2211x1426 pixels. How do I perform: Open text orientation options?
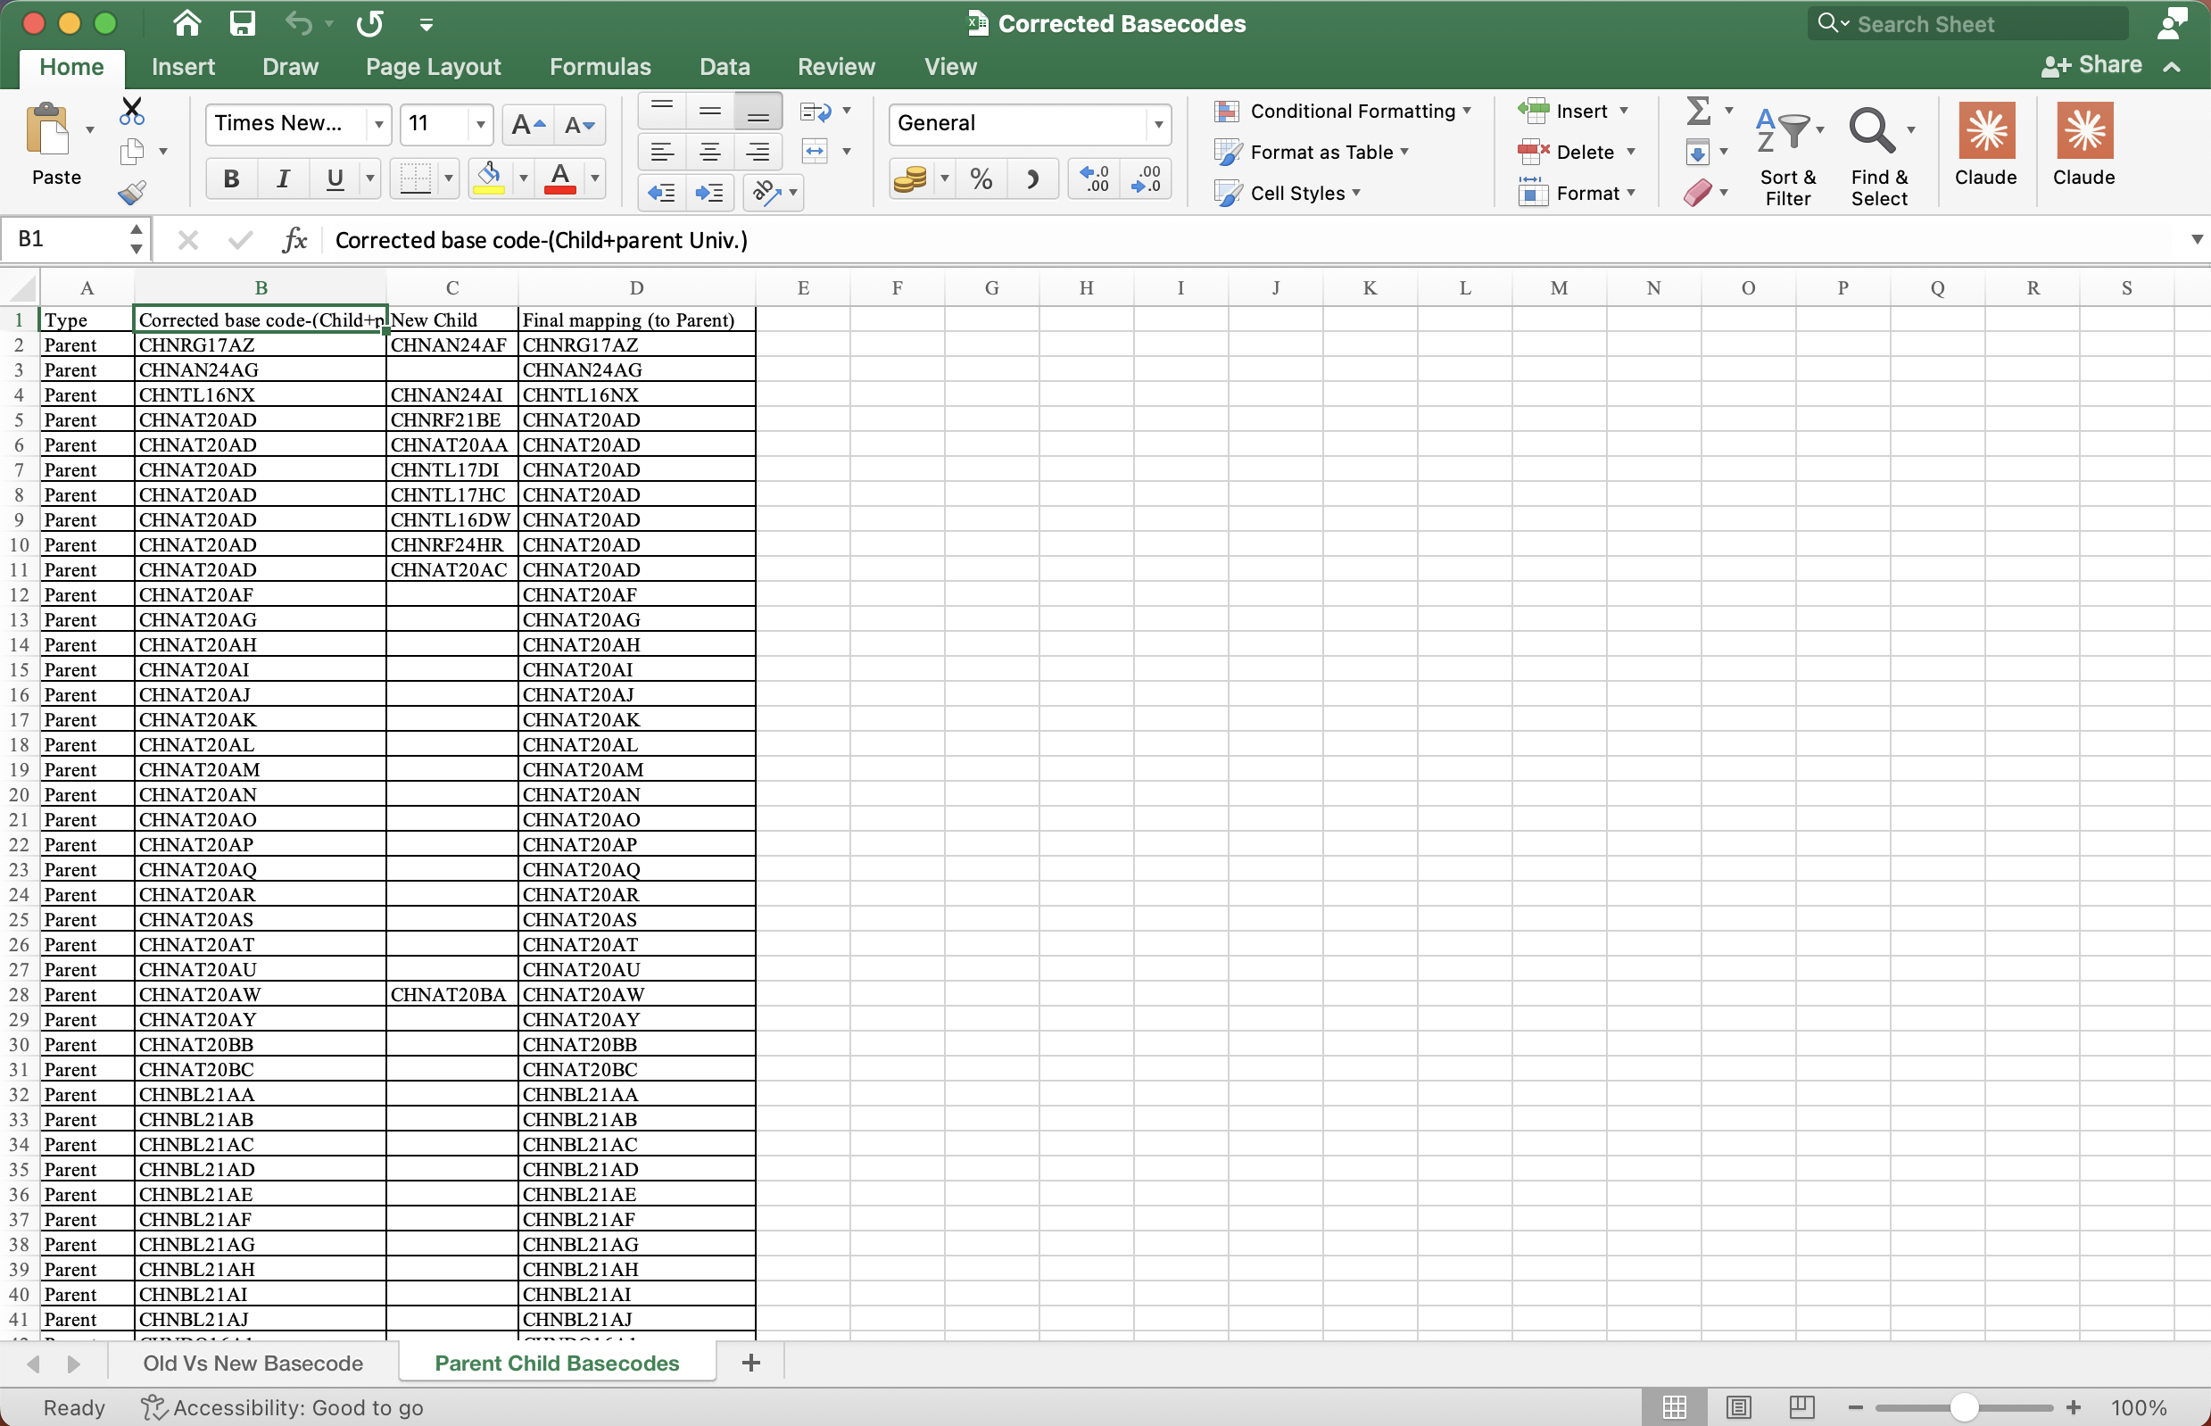(x=766, y=193)
